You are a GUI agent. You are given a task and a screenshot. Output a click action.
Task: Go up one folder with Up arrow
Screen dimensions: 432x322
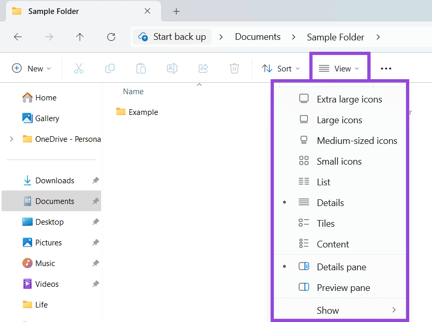pyautogui.click(x=80, y=37)
